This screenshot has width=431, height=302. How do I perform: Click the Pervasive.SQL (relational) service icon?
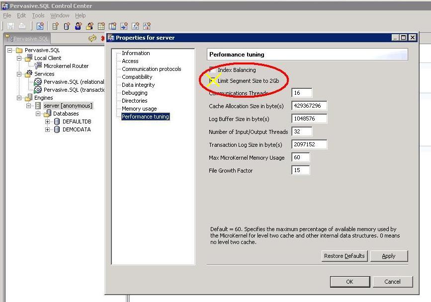(x=38, y=82)
